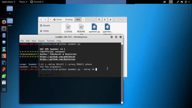Launch Faraday red F icon in dock
This screenshot has width=192, height=108.
click(x=4, y=69)
